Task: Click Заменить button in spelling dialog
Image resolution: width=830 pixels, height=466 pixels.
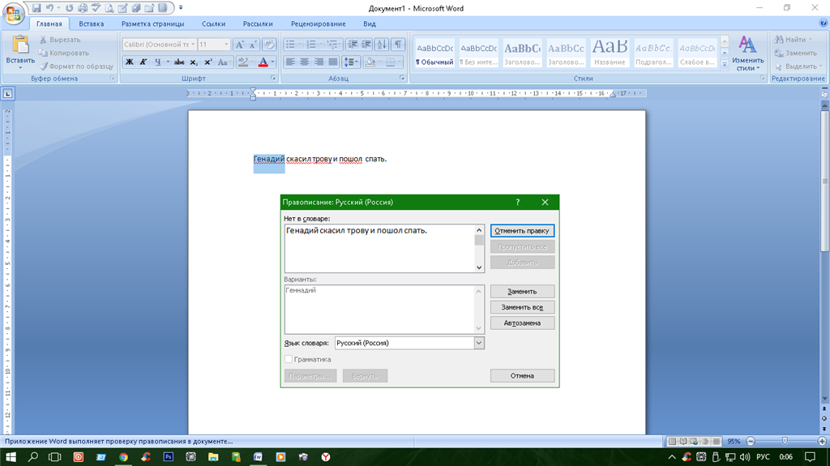Action: pos(522,291)
